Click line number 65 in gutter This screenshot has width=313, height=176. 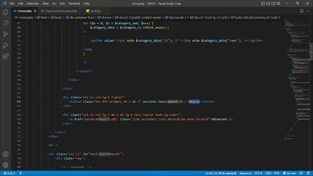pyautogui.click(x=19, y=102)
